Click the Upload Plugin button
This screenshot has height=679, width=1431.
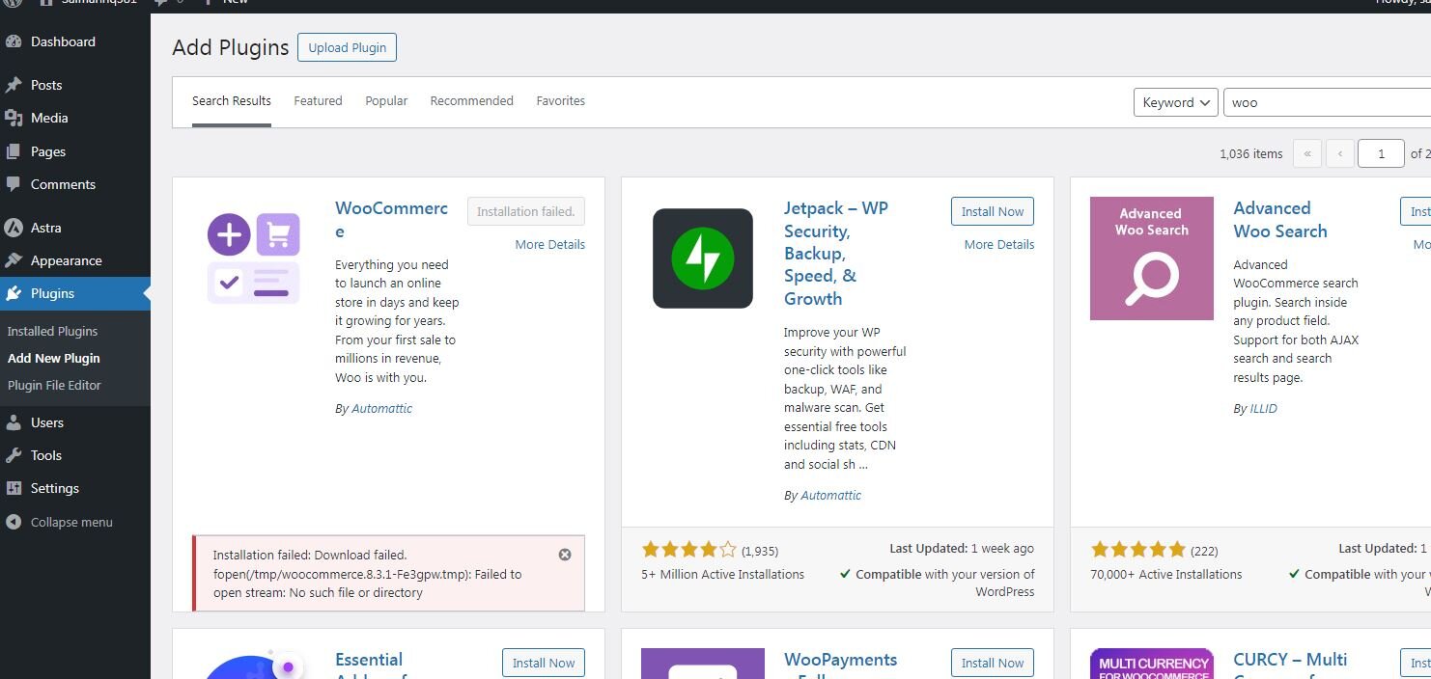tap(347, 47)
